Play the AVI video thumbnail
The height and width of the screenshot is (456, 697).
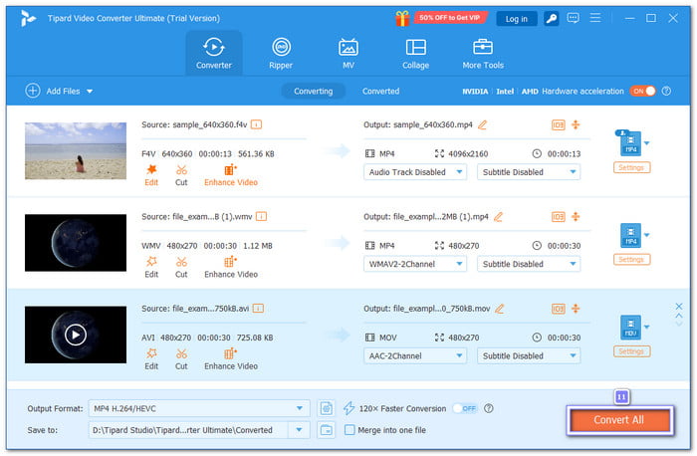coord(76,335)
